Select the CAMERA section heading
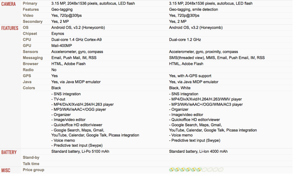The width and height of the screenshot is (293, 174). pyautogui.click(x=8, y=4)
